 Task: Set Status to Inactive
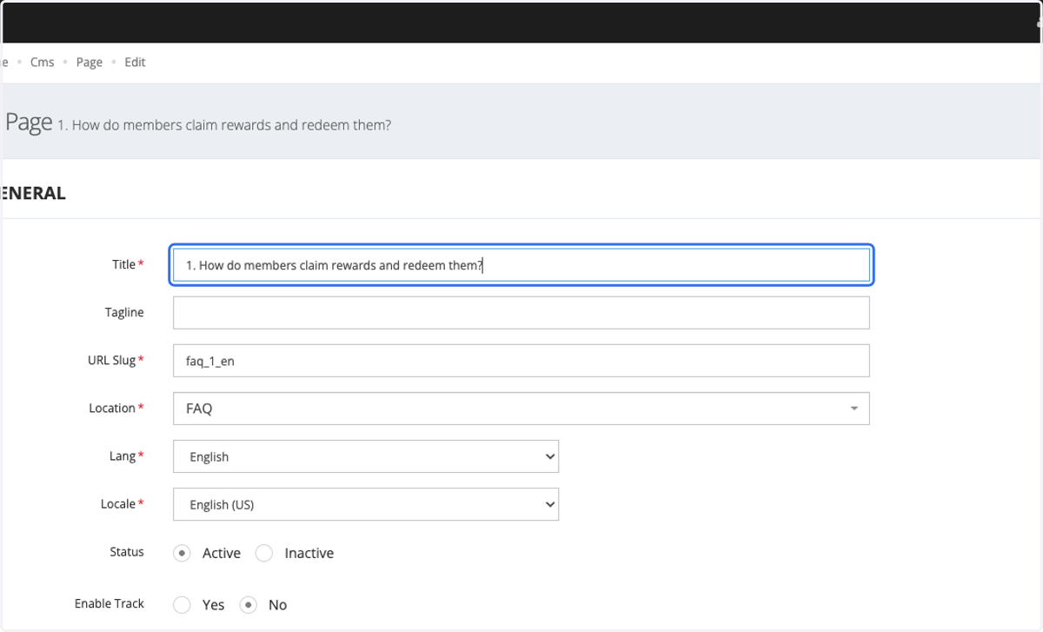click(x=264, y=553)
